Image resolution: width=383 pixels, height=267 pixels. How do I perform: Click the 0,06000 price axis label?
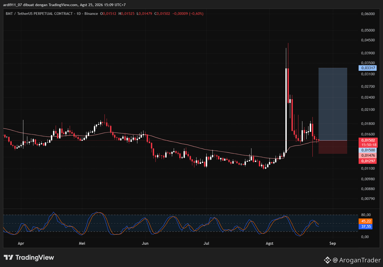click(x=368, y=14)
